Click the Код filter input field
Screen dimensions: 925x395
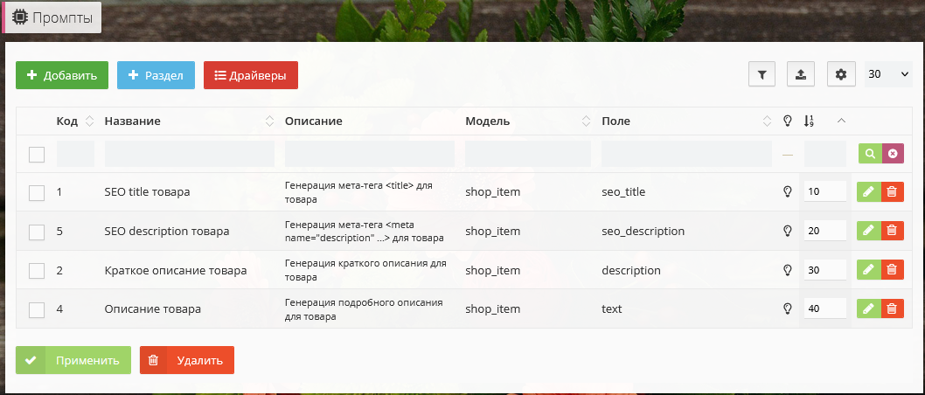click(75, 153)
